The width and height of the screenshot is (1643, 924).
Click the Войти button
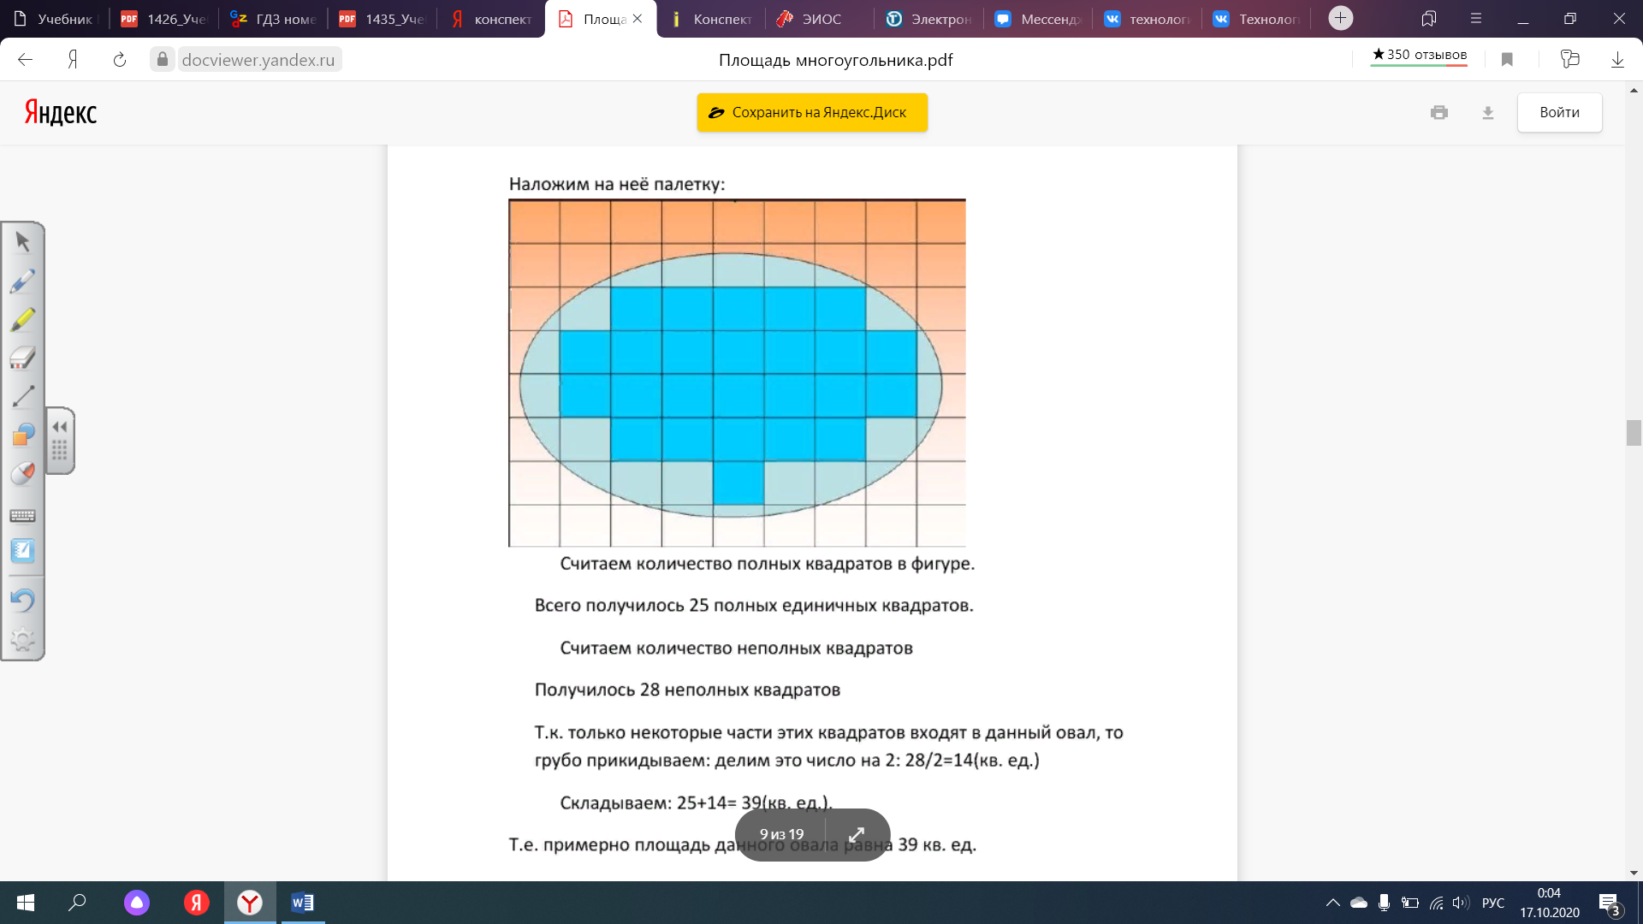pos(1559,112)
